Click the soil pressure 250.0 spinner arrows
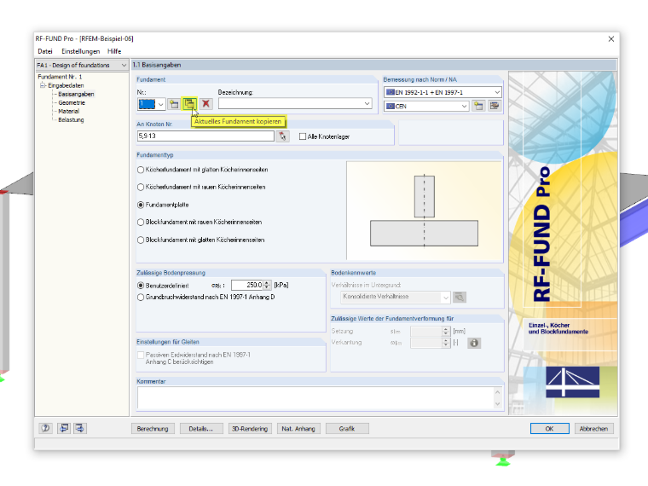Image resolution: width=648 pixels, height=486 pixels. coord(267,285)
